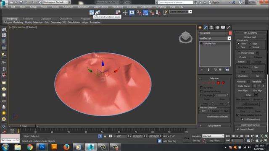Open the Graph Editors menu
The width and height of the screenshot is (269, 151).
click(x=100, y=7)
